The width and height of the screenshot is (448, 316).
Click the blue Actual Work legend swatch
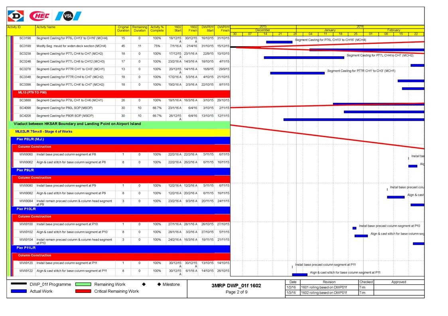[19, 291]
